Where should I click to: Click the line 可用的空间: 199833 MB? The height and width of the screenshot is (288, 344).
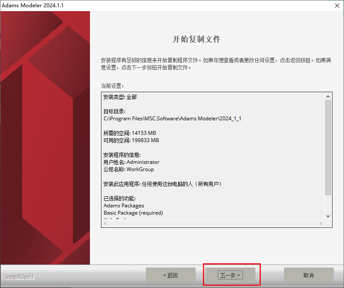tap(131, 140)
